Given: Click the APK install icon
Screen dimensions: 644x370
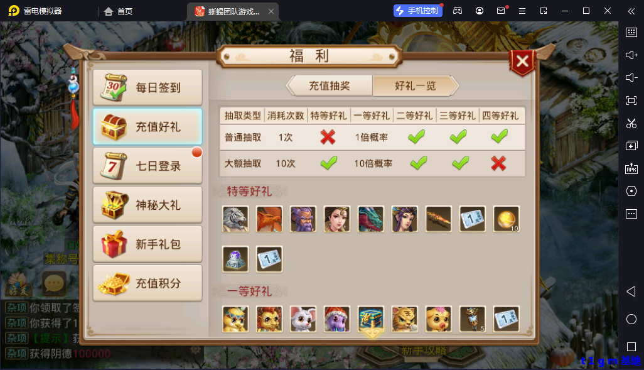Looking at the screenshot, I should point(631,168).
